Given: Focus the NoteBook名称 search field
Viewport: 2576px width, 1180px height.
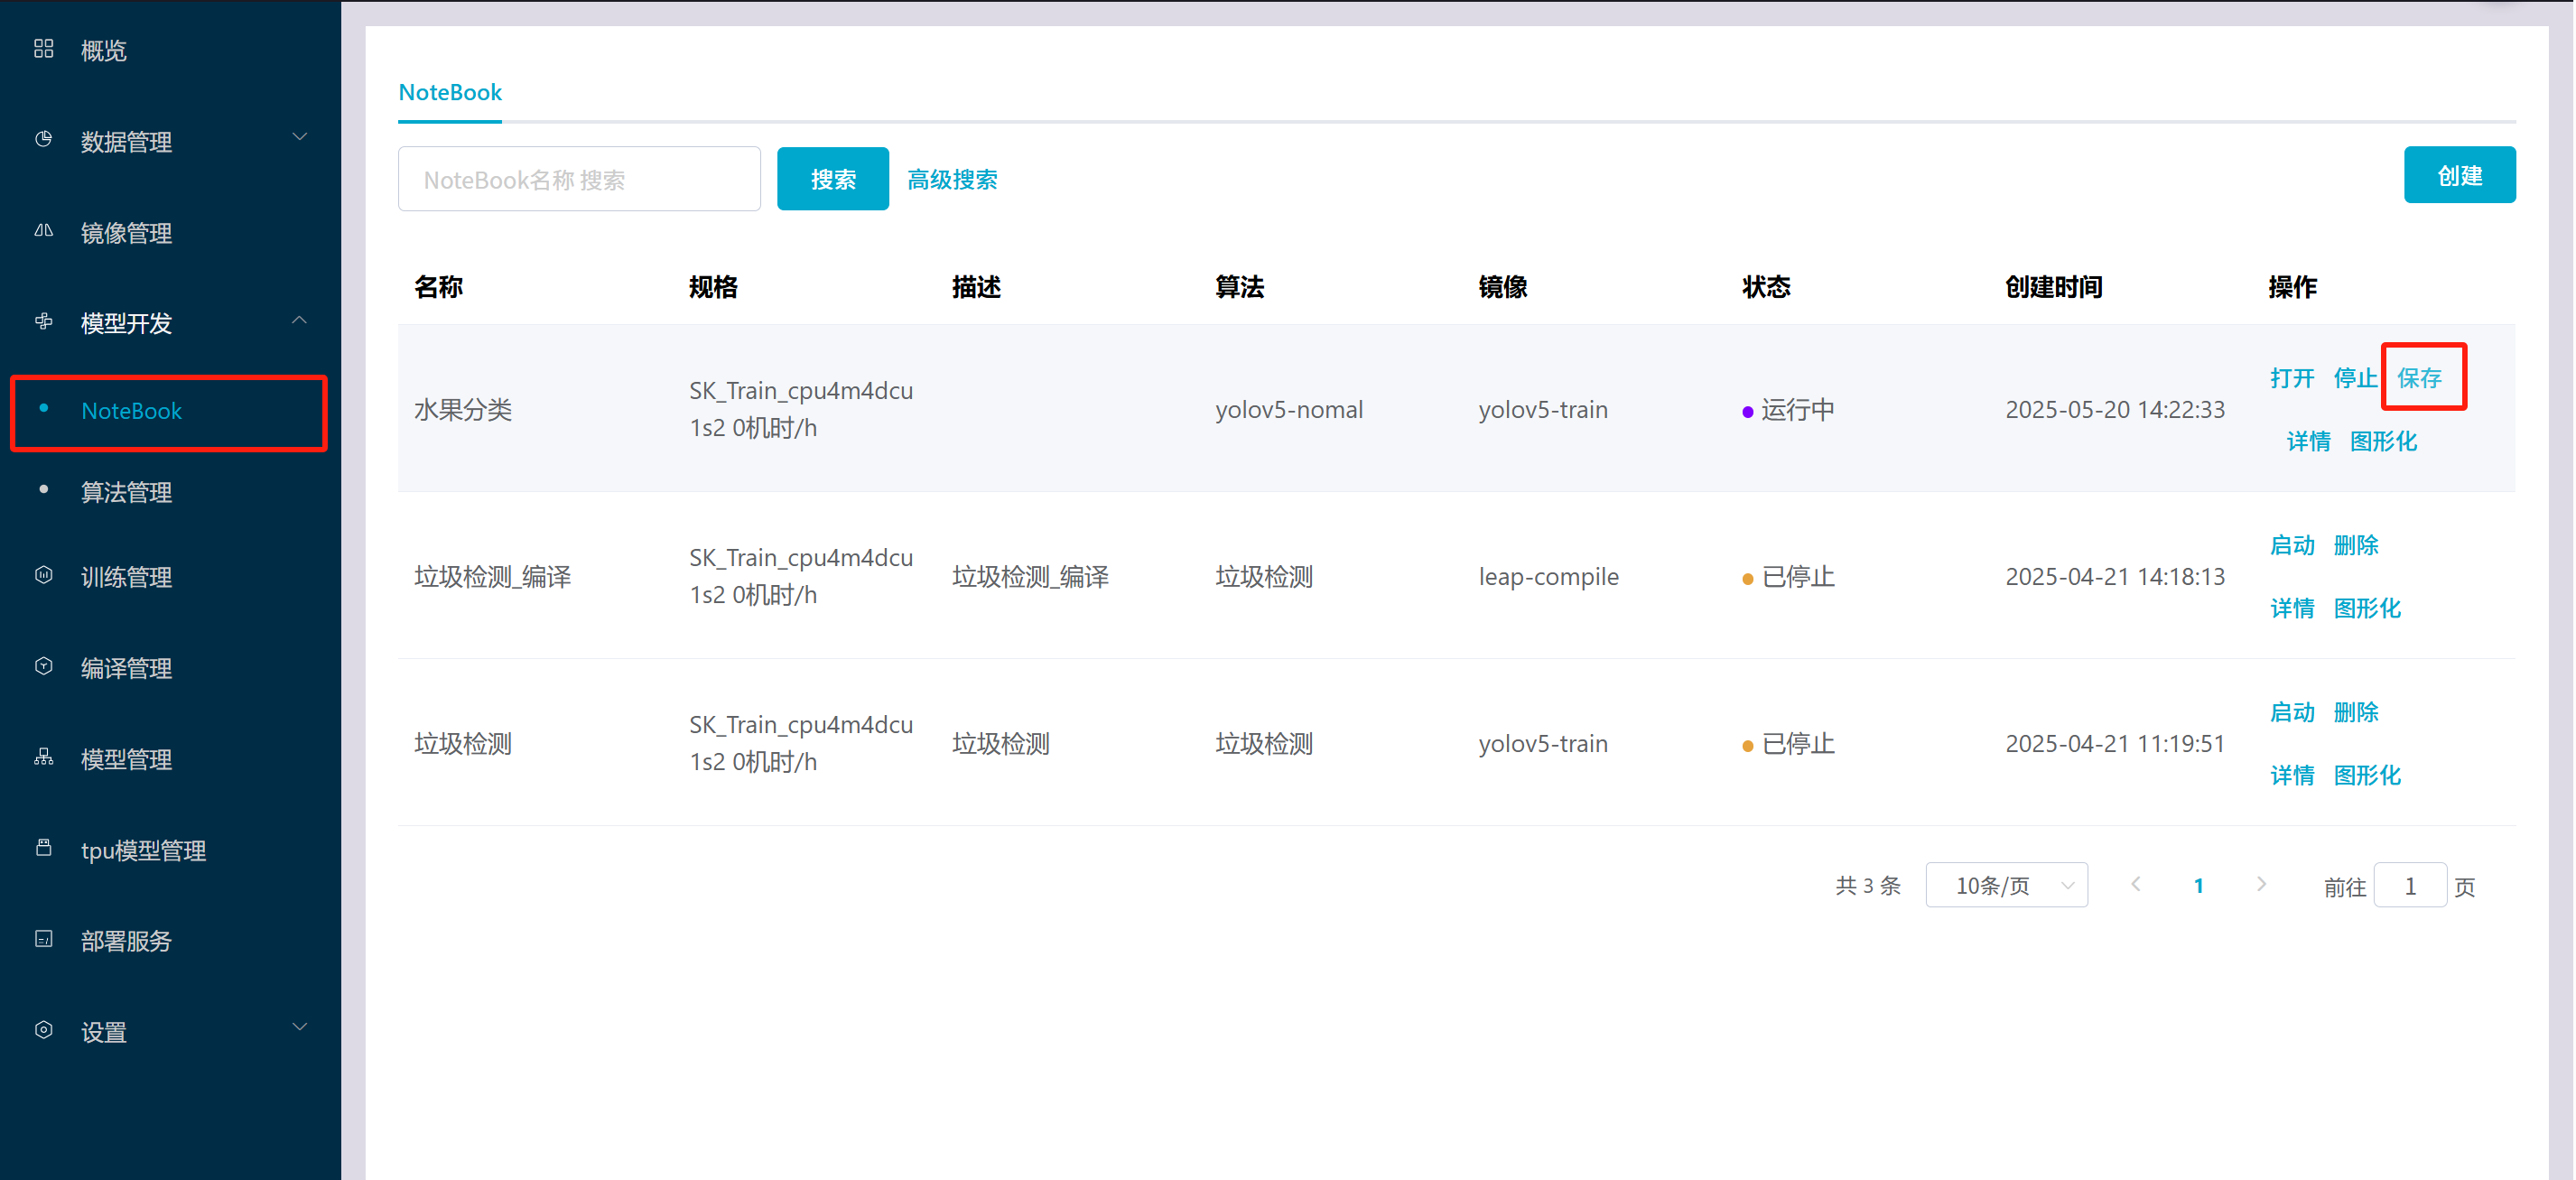Looking at the screenshot, I should (x=579, y=179).
